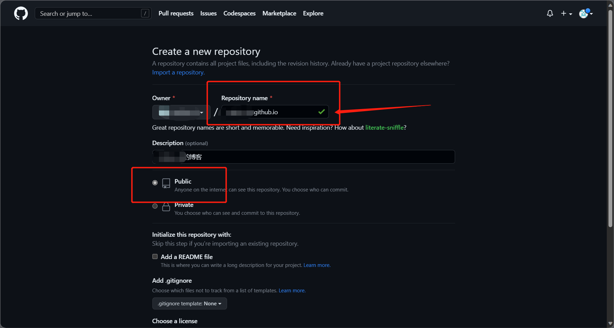This screenshot has width=614, height=328.
Task: Open the GitHub home logo
Action: 21,13
